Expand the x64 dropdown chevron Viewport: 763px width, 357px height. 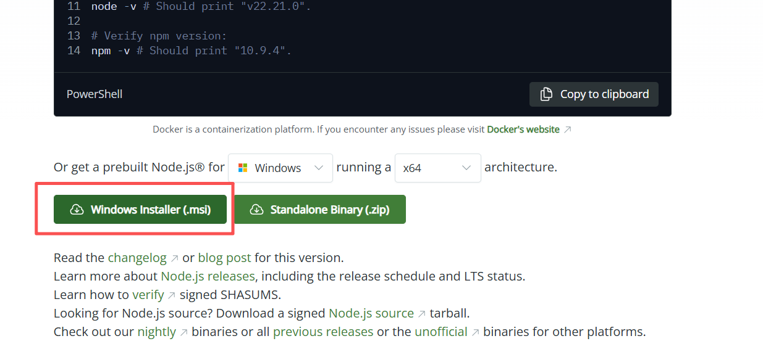tap(467, 168)
